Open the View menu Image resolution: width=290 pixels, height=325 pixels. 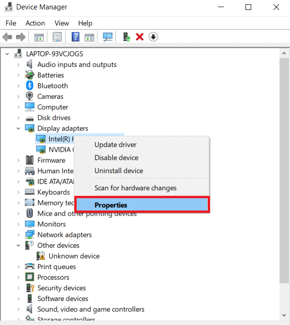point(62,23)
